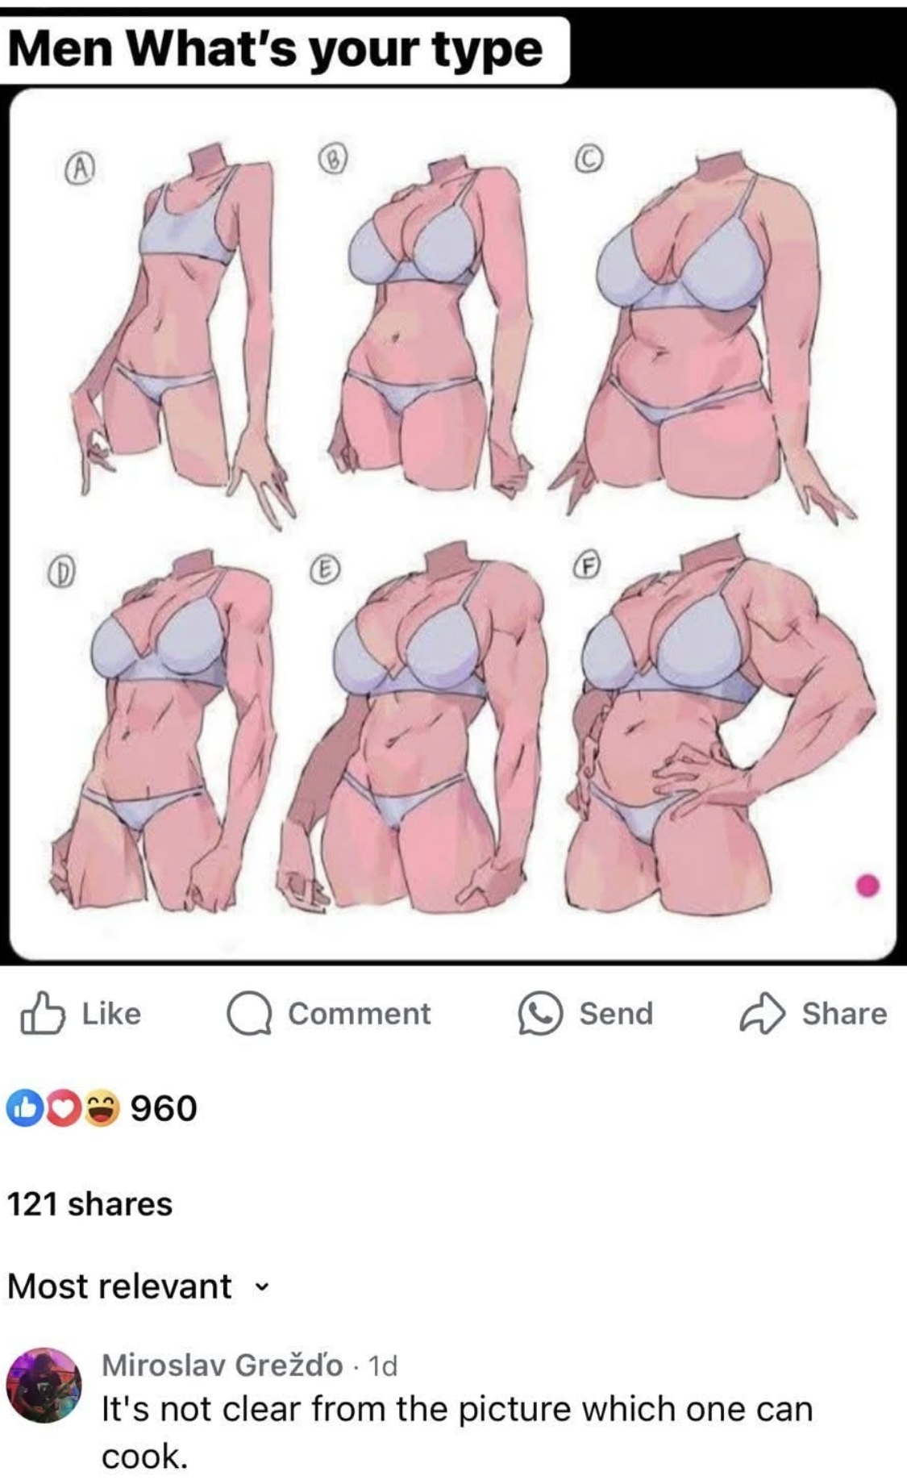Click the 'Men What's your type' caption
Image resolution: width=907 pixels, height=1480 pixels.
click(276, 50)
